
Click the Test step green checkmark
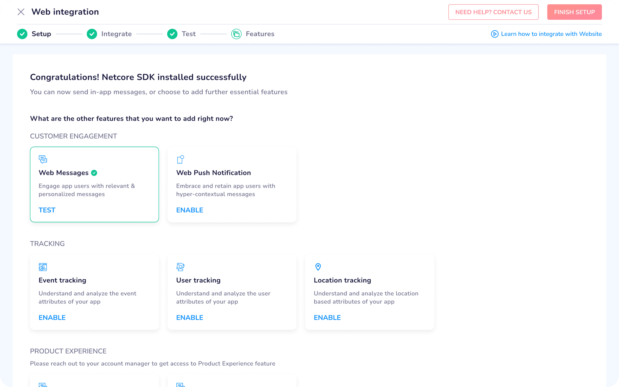(x=172, y=34)
